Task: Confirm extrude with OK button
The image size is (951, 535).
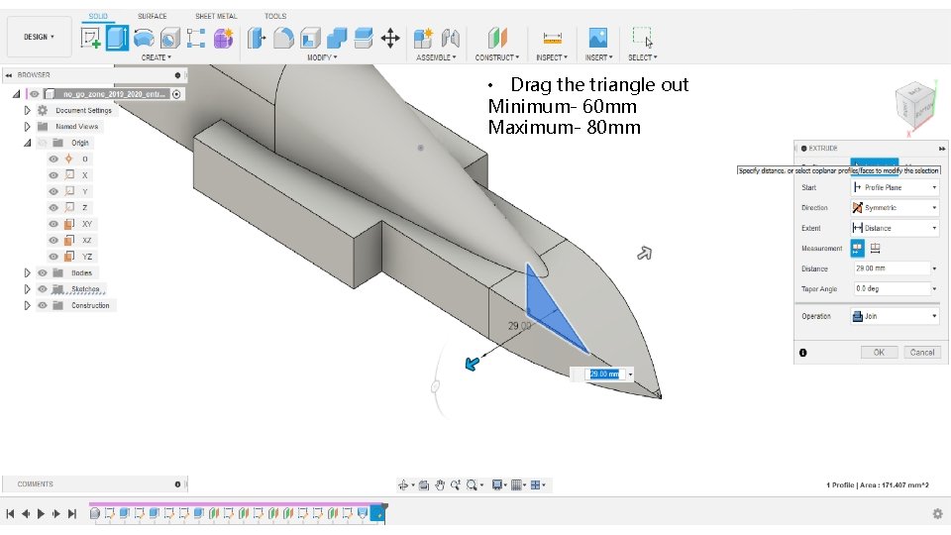Action: point(879,353)
